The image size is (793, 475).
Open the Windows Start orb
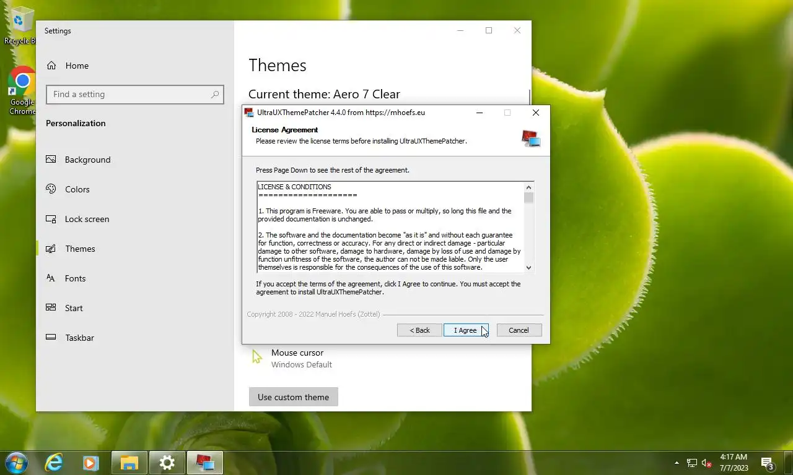tap(16, 463)
